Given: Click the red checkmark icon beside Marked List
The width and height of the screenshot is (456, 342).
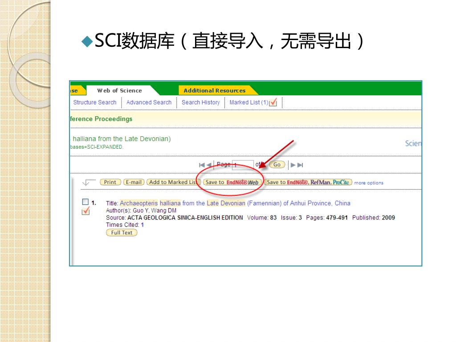Looking at the screenshot, I should click(x=273, y=102).
